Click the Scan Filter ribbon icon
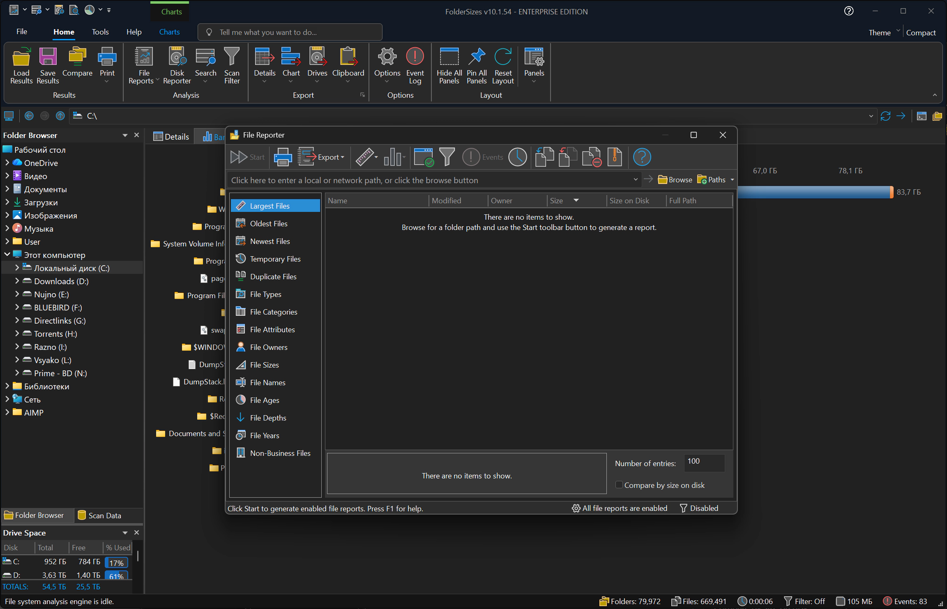This screenshot has width=947, height=609. pyautogui.click(x=232, y=66)
